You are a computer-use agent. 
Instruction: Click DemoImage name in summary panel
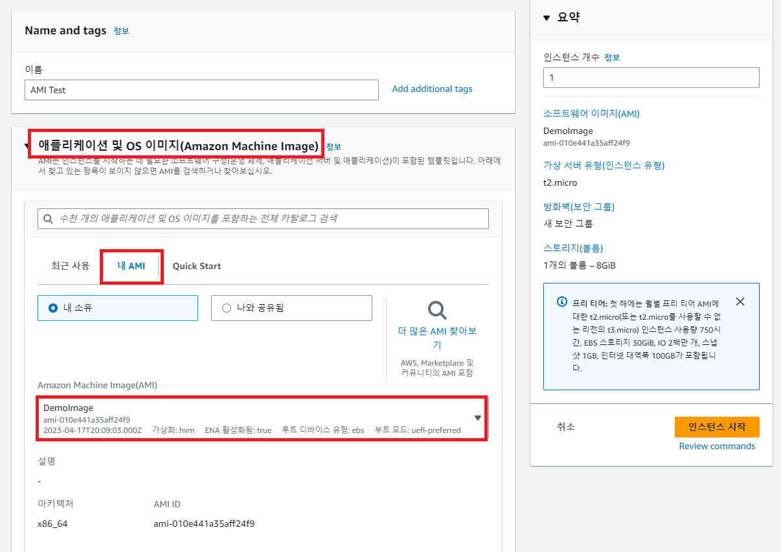pos(568,131)
